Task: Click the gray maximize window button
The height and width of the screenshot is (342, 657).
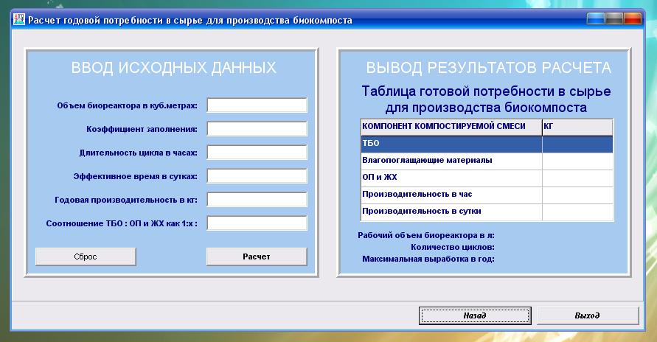Action: [x=613, y=18]
